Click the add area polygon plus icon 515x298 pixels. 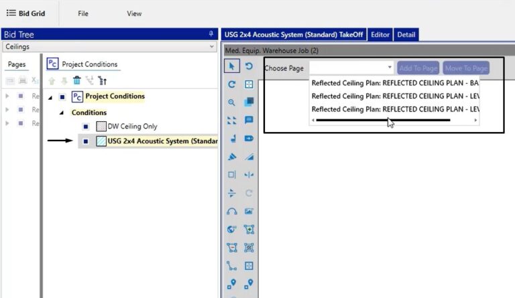point(249,230)
